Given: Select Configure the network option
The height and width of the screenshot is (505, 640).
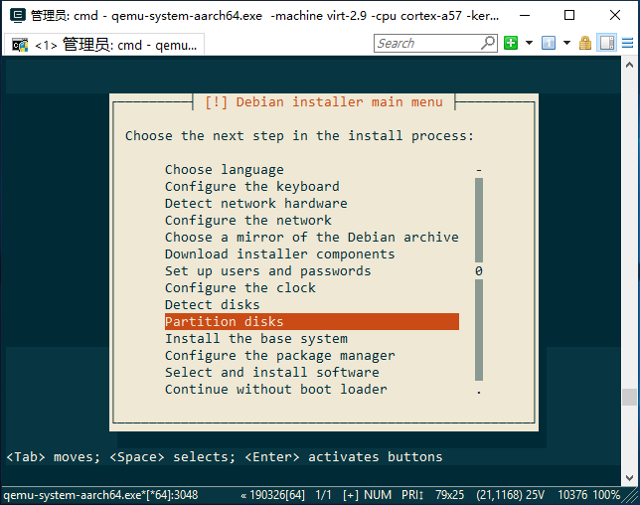Looking at the screenshot, I should [248, 220].
